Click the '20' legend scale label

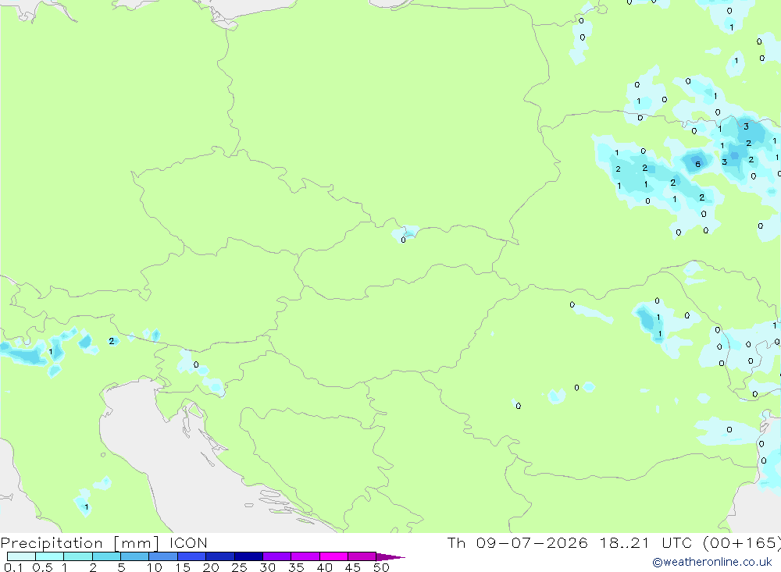point(211,567)
